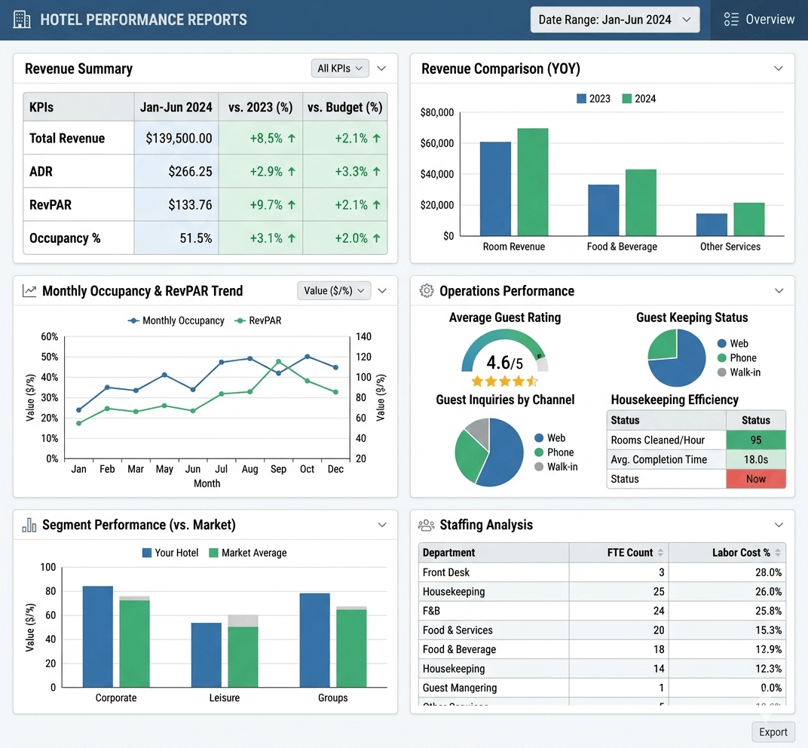This screenshot has width=808, height=748.
Task: Toggle the RevPAR legend series
Action: tap(259, 320)
